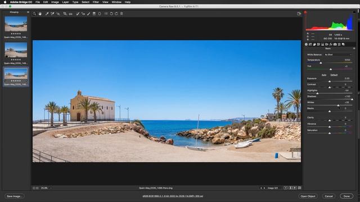Open the Detail panel tab

pos(314,44)
